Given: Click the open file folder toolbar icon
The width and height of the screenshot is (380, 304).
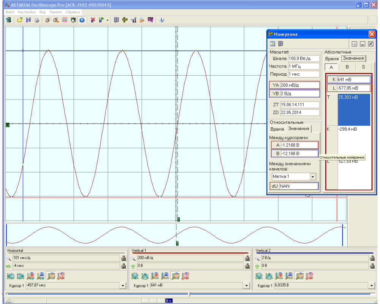Looking at the screenshot, I should pos(20,20).
